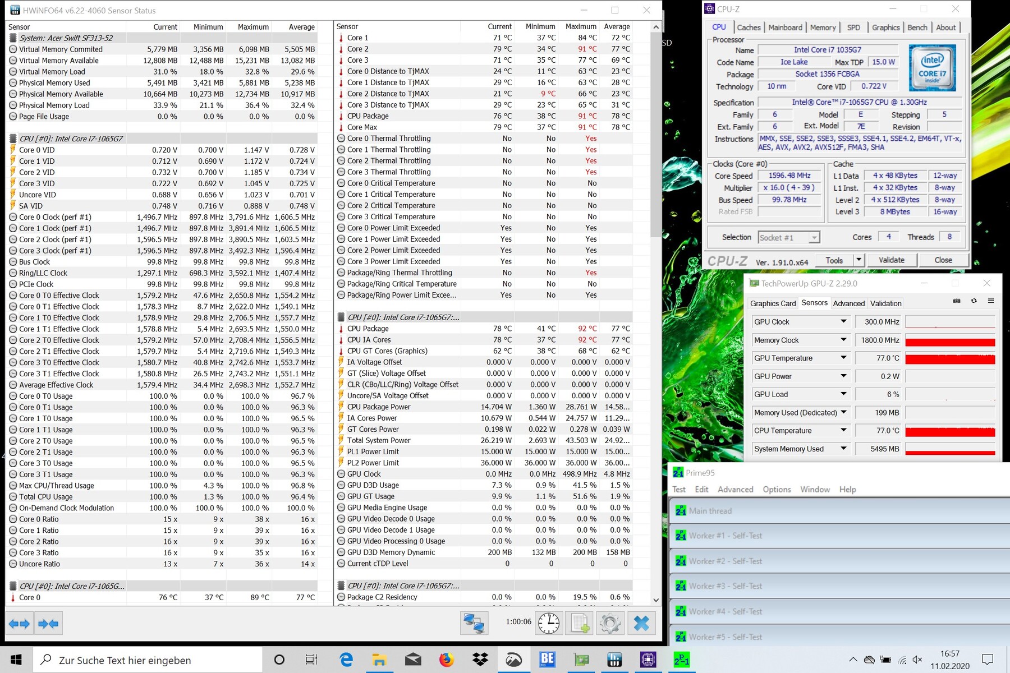The height and width of the screenshot is (673, 1010).
Task: Click HWiNFO expand columns arrows button
Action: 19,624
